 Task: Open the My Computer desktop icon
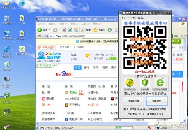[7, 20]
